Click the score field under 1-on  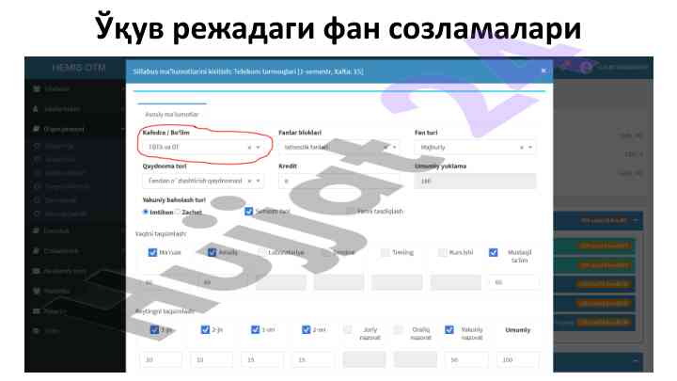(262, 359)
